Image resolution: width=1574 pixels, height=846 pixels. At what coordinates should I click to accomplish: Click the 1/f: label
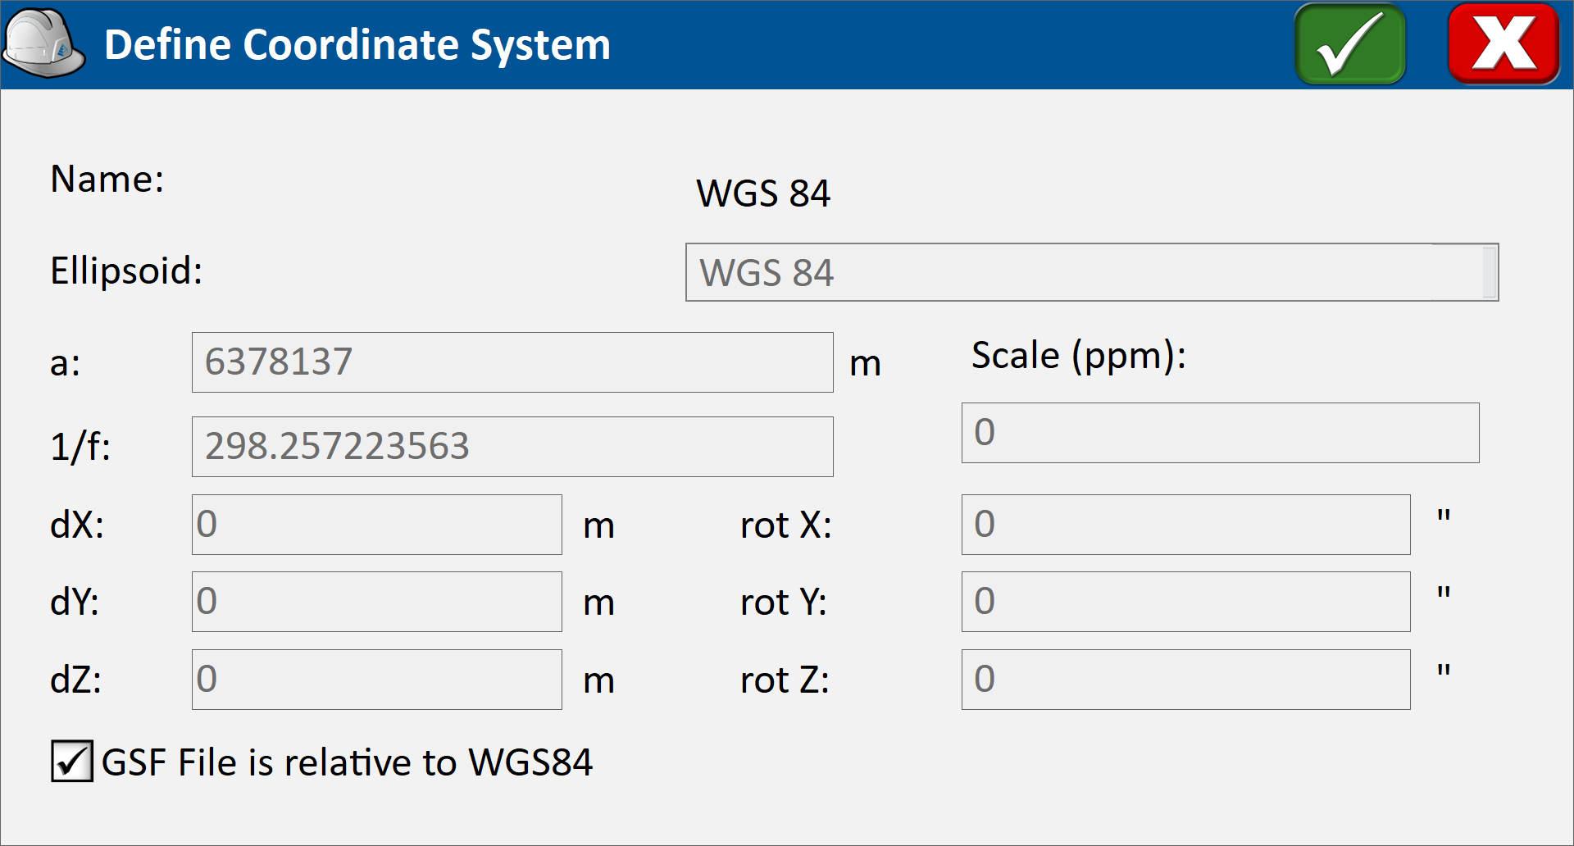(x=80, y=448)
